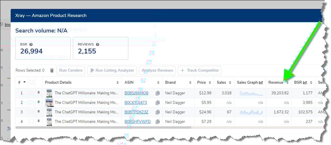Click the Track Competitor button
Image resolution: width=331 pixels, height=145 pixels.
pyautogui.click(x=200, y=70)
